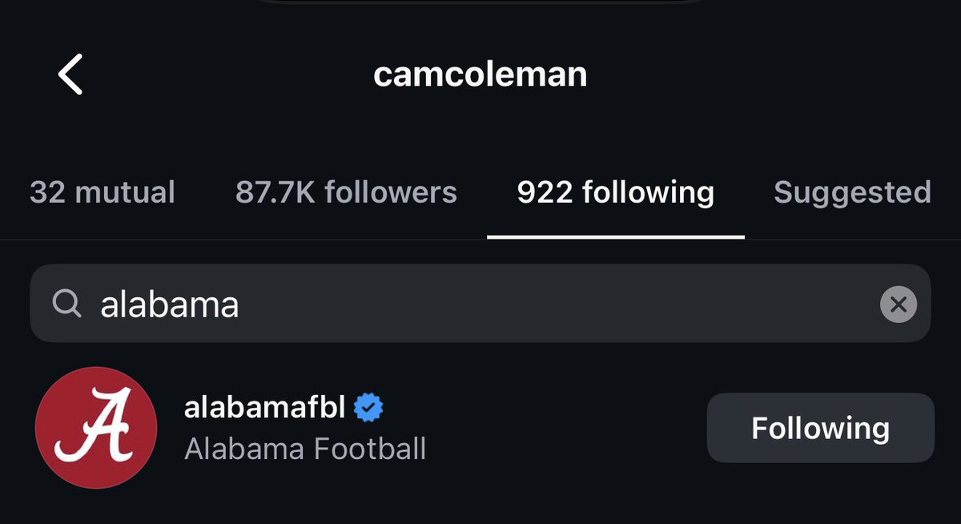
Task: Select the 922 following tab
Action: click(616, 192)
